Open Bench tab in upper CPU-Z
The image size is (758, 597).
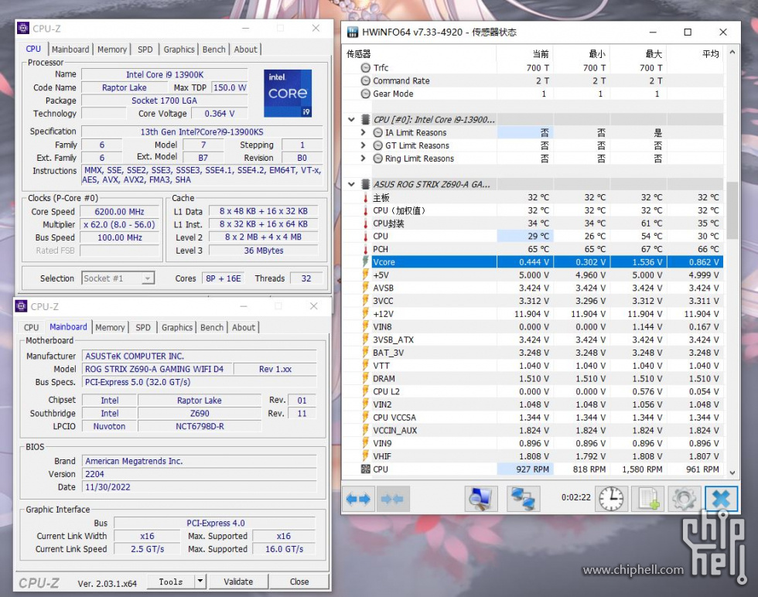(x=214, y=49)
